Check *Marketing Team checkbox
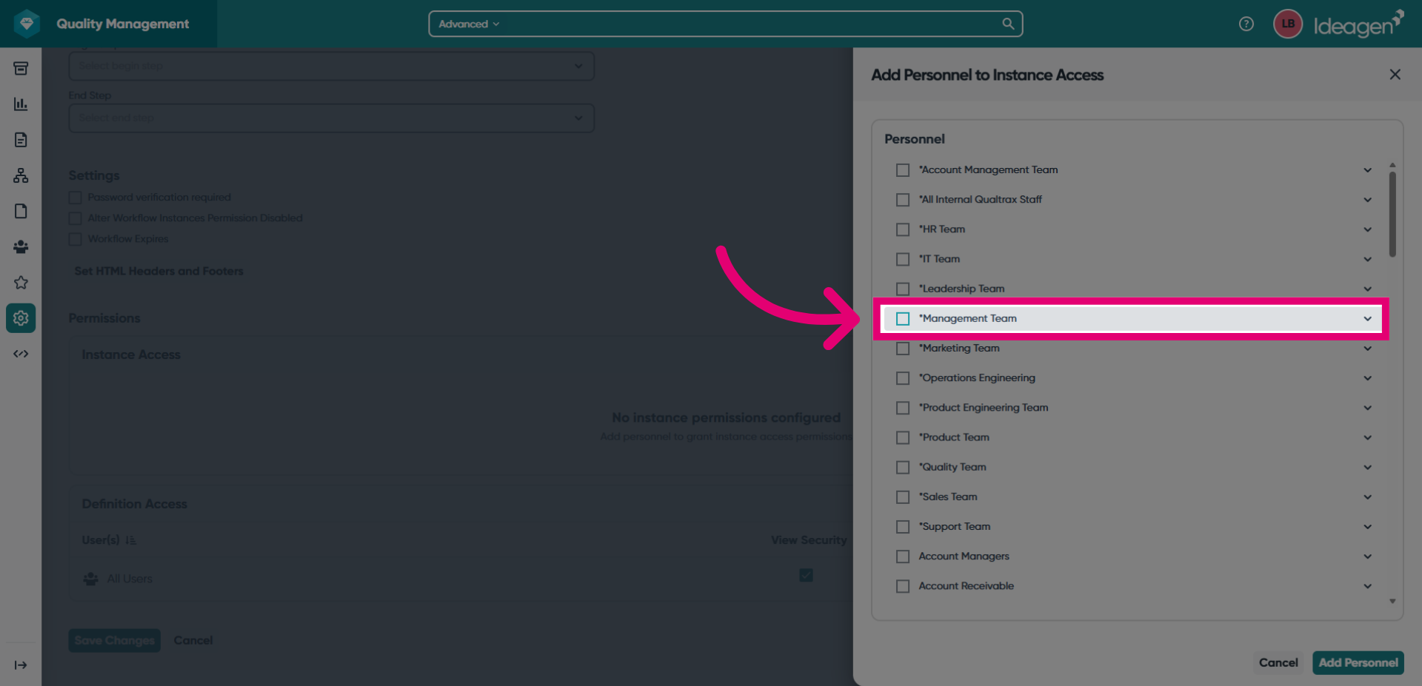 point(903,349)
